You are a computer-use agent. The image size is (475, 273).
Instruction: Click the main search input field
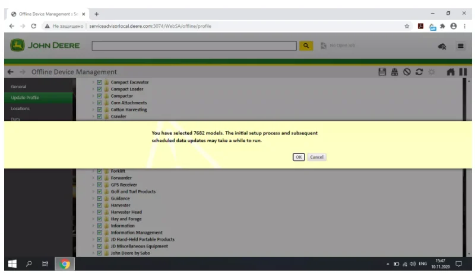point(194,46)
